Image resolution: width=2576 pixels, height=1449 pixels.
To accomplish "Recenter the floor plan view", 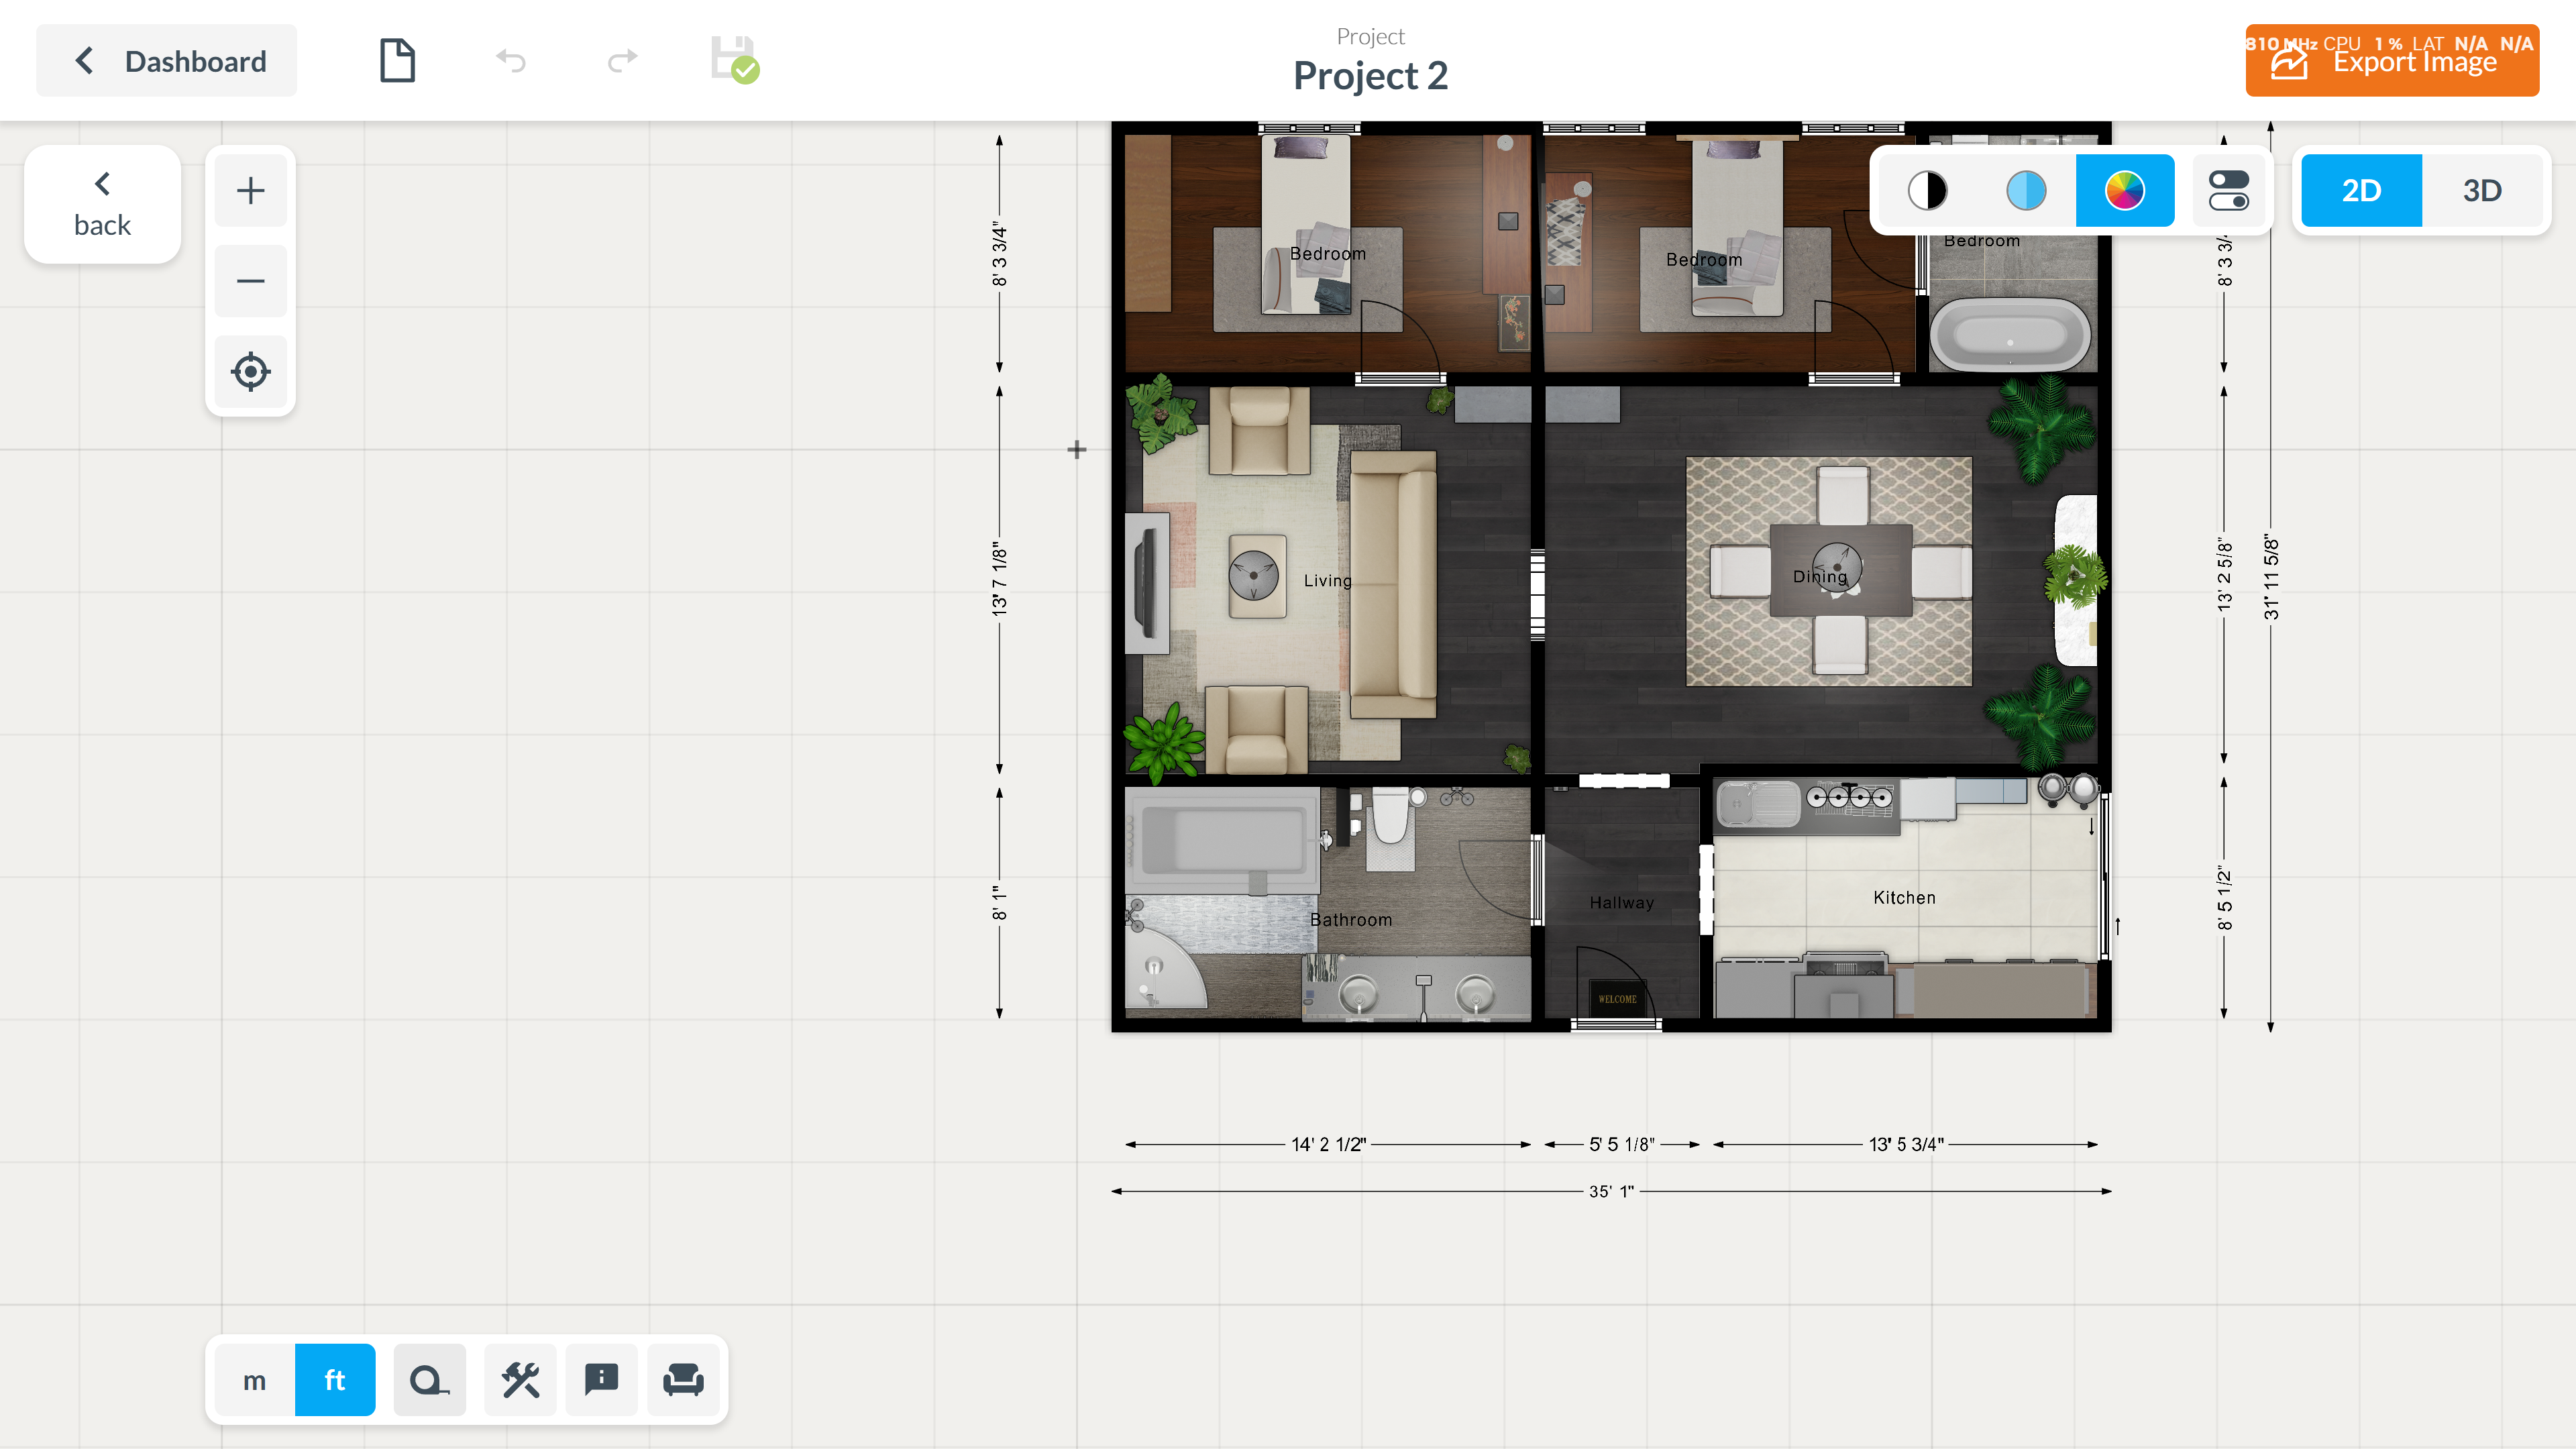I will coord(251,371).
